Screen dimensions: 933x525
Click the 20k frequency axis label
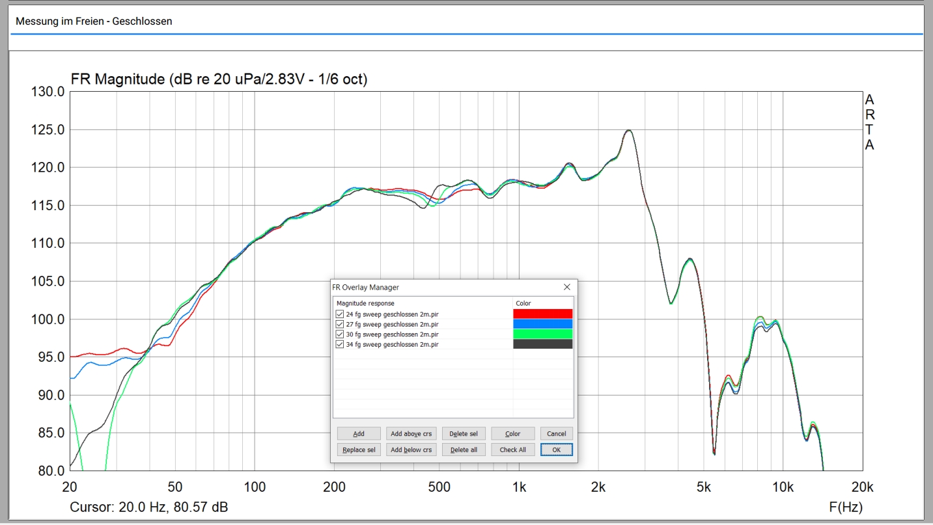(863, 487)
